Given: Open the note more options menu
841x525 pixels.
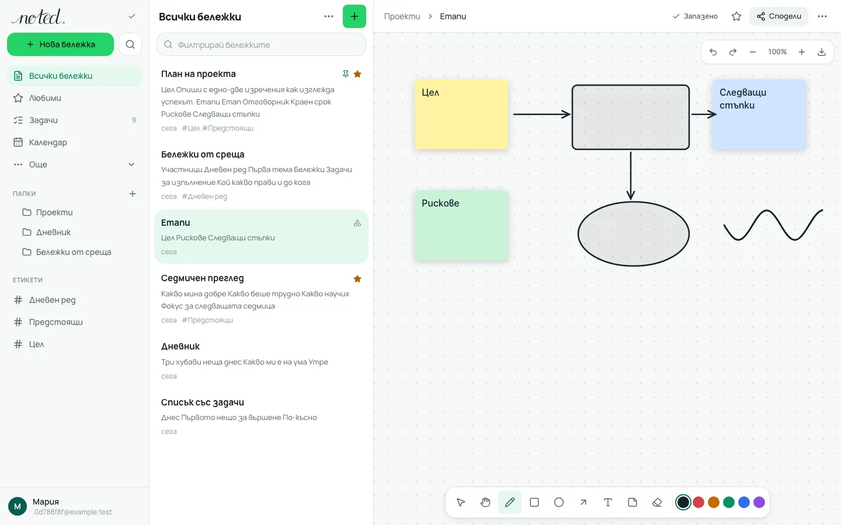Looking at the screenshot, I should coord(822,16).
